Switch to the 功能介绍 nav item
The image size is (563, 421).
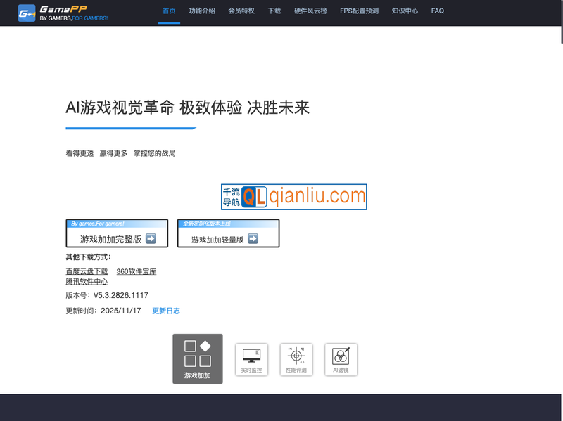click(201, 11)
